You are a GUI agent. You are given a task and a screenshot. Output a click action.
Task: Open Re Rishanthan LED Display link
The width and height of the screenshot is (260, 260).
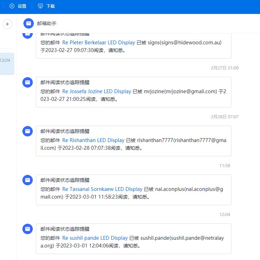click(x=93, y=140)
